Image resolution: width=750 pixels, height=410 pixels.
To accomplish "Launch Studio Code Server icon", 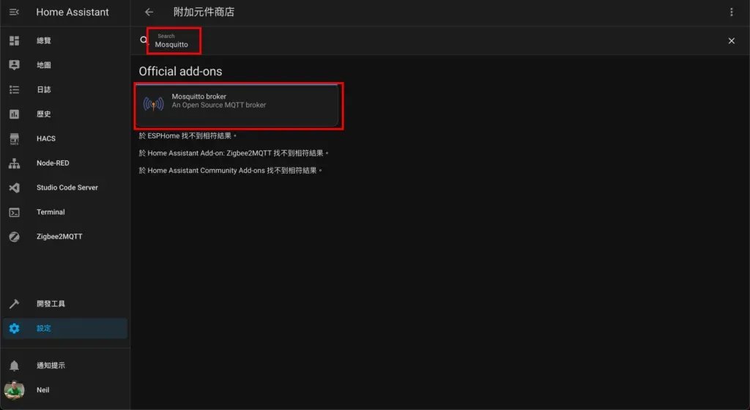I will coord(14,187).
